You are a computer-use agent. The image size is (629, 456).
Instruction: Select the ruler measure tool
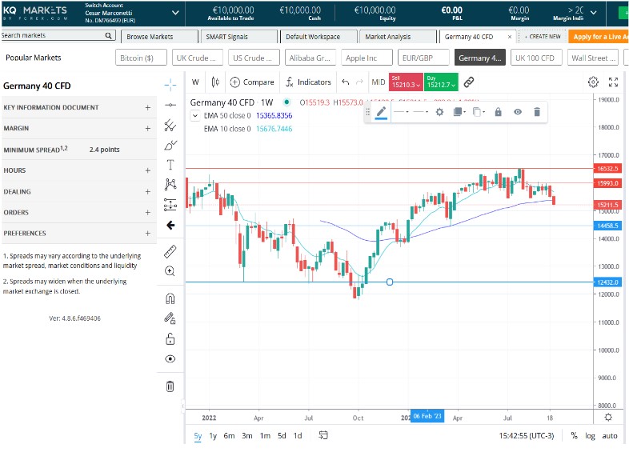tap(170, 251)
